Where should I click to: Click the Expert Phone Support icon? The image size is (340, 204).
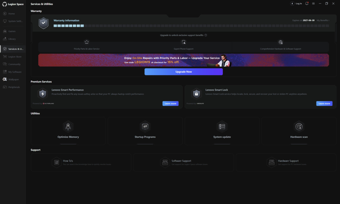coord(184,42)
